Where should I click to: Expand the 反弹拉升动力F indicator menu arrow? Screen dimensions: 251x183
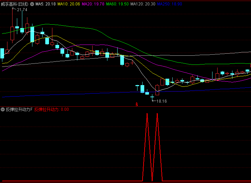click(x=3, y=109)
